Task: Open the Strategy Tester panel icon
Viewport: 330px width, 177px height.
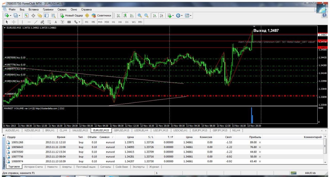Action: coord(53,15)
